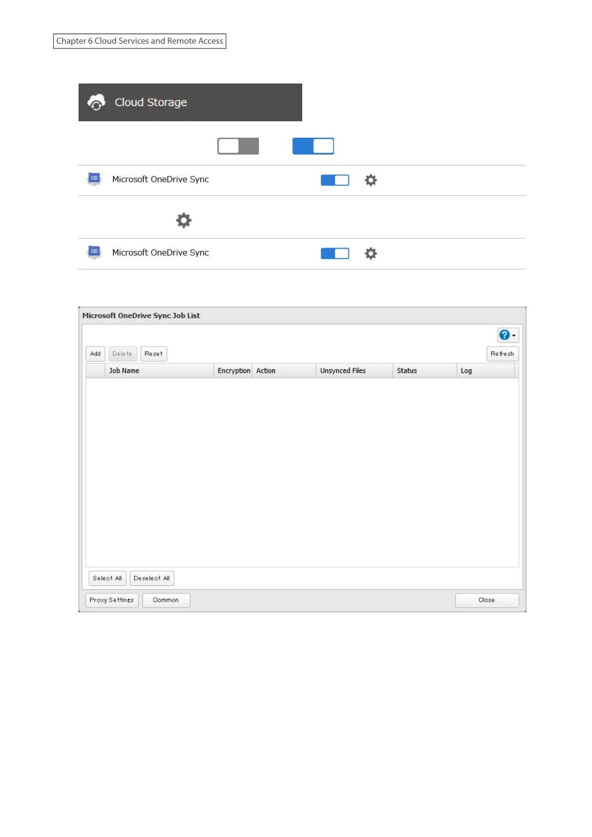
Task: Click the Reset button
Action: (154, 354)
